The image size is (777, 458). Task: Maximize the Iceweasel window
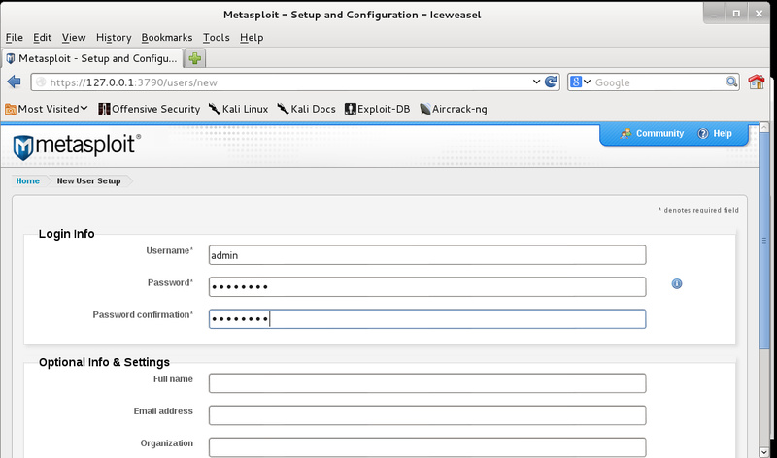click(736, 14)
